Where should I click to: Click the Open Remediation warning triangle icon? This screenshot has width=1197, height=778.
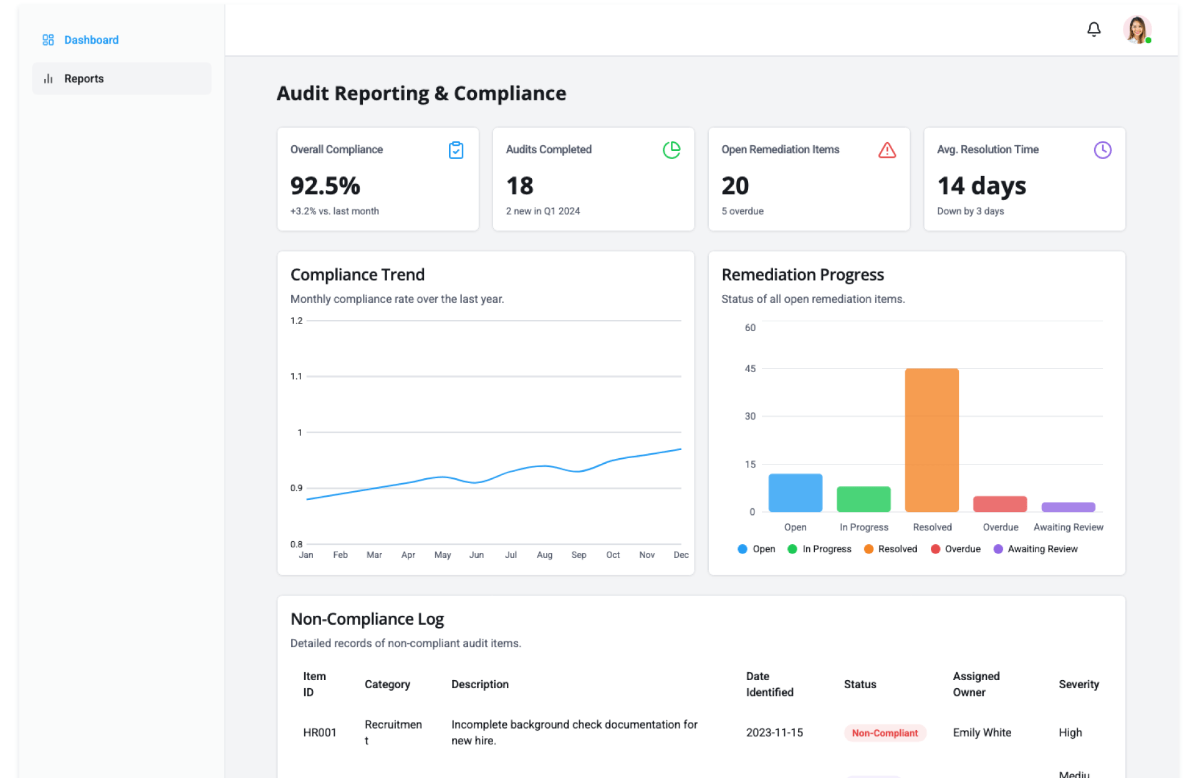(887, 150)
